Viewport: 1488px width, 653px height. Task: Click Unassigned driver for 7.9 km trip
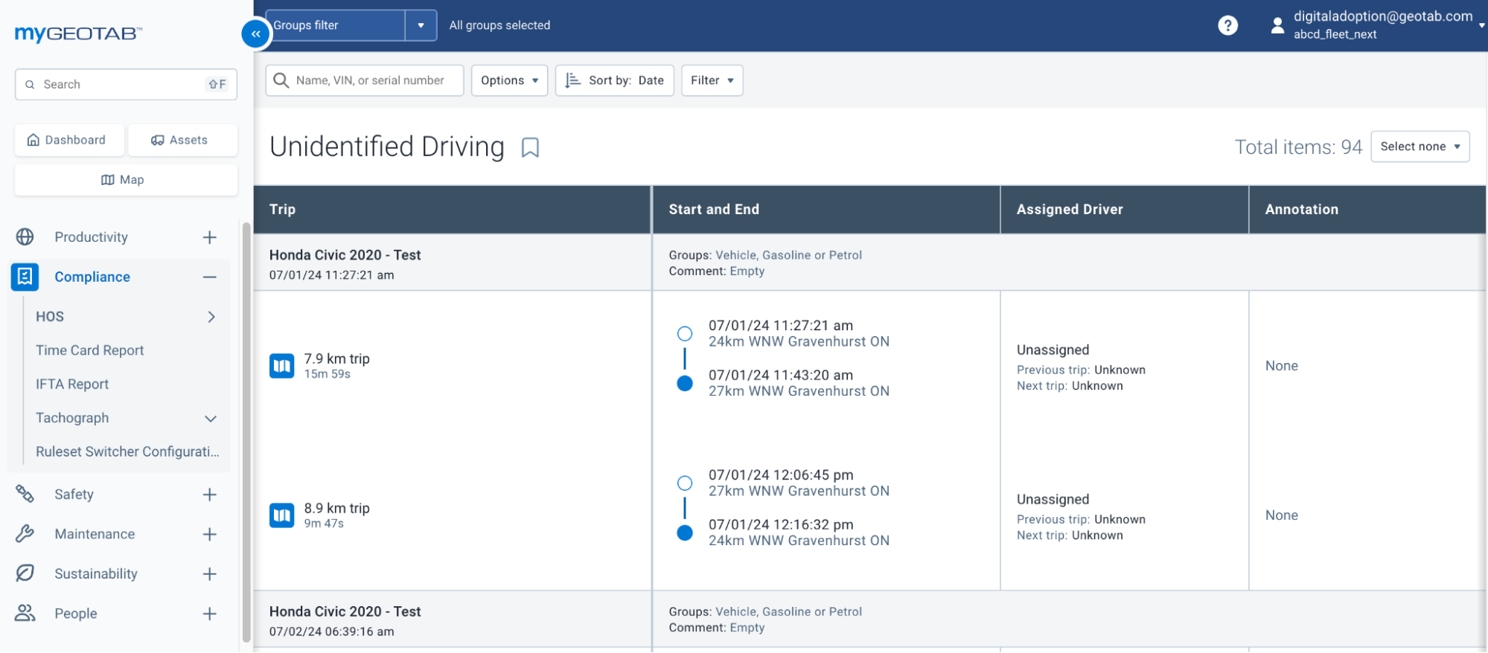[x=1053, y=350]
